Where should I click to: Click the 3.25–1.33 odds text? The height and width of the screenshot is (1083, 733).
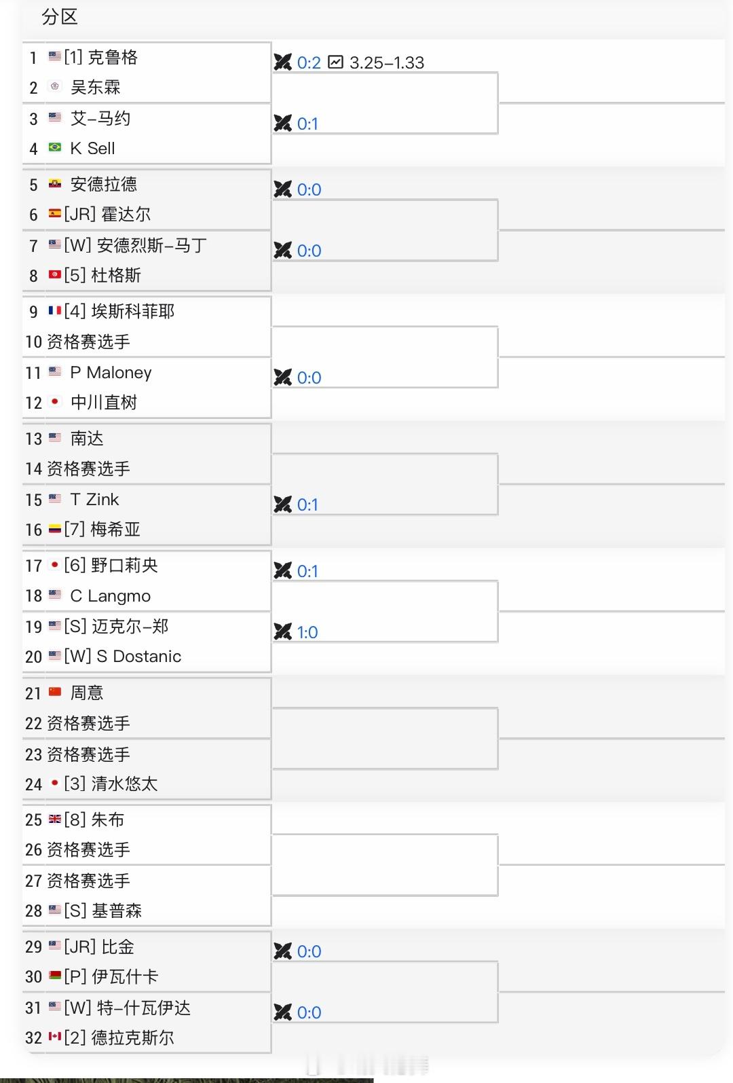[387, 62]
